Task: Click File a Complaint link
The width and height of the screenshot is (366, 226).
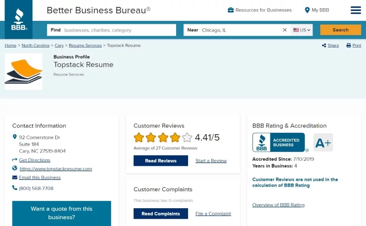Action: tap(213, 214)
